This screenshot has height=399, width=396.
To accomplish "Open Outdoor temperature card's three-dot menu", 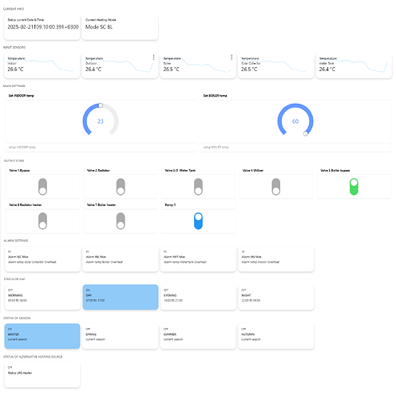I will [x=153, y=57].
